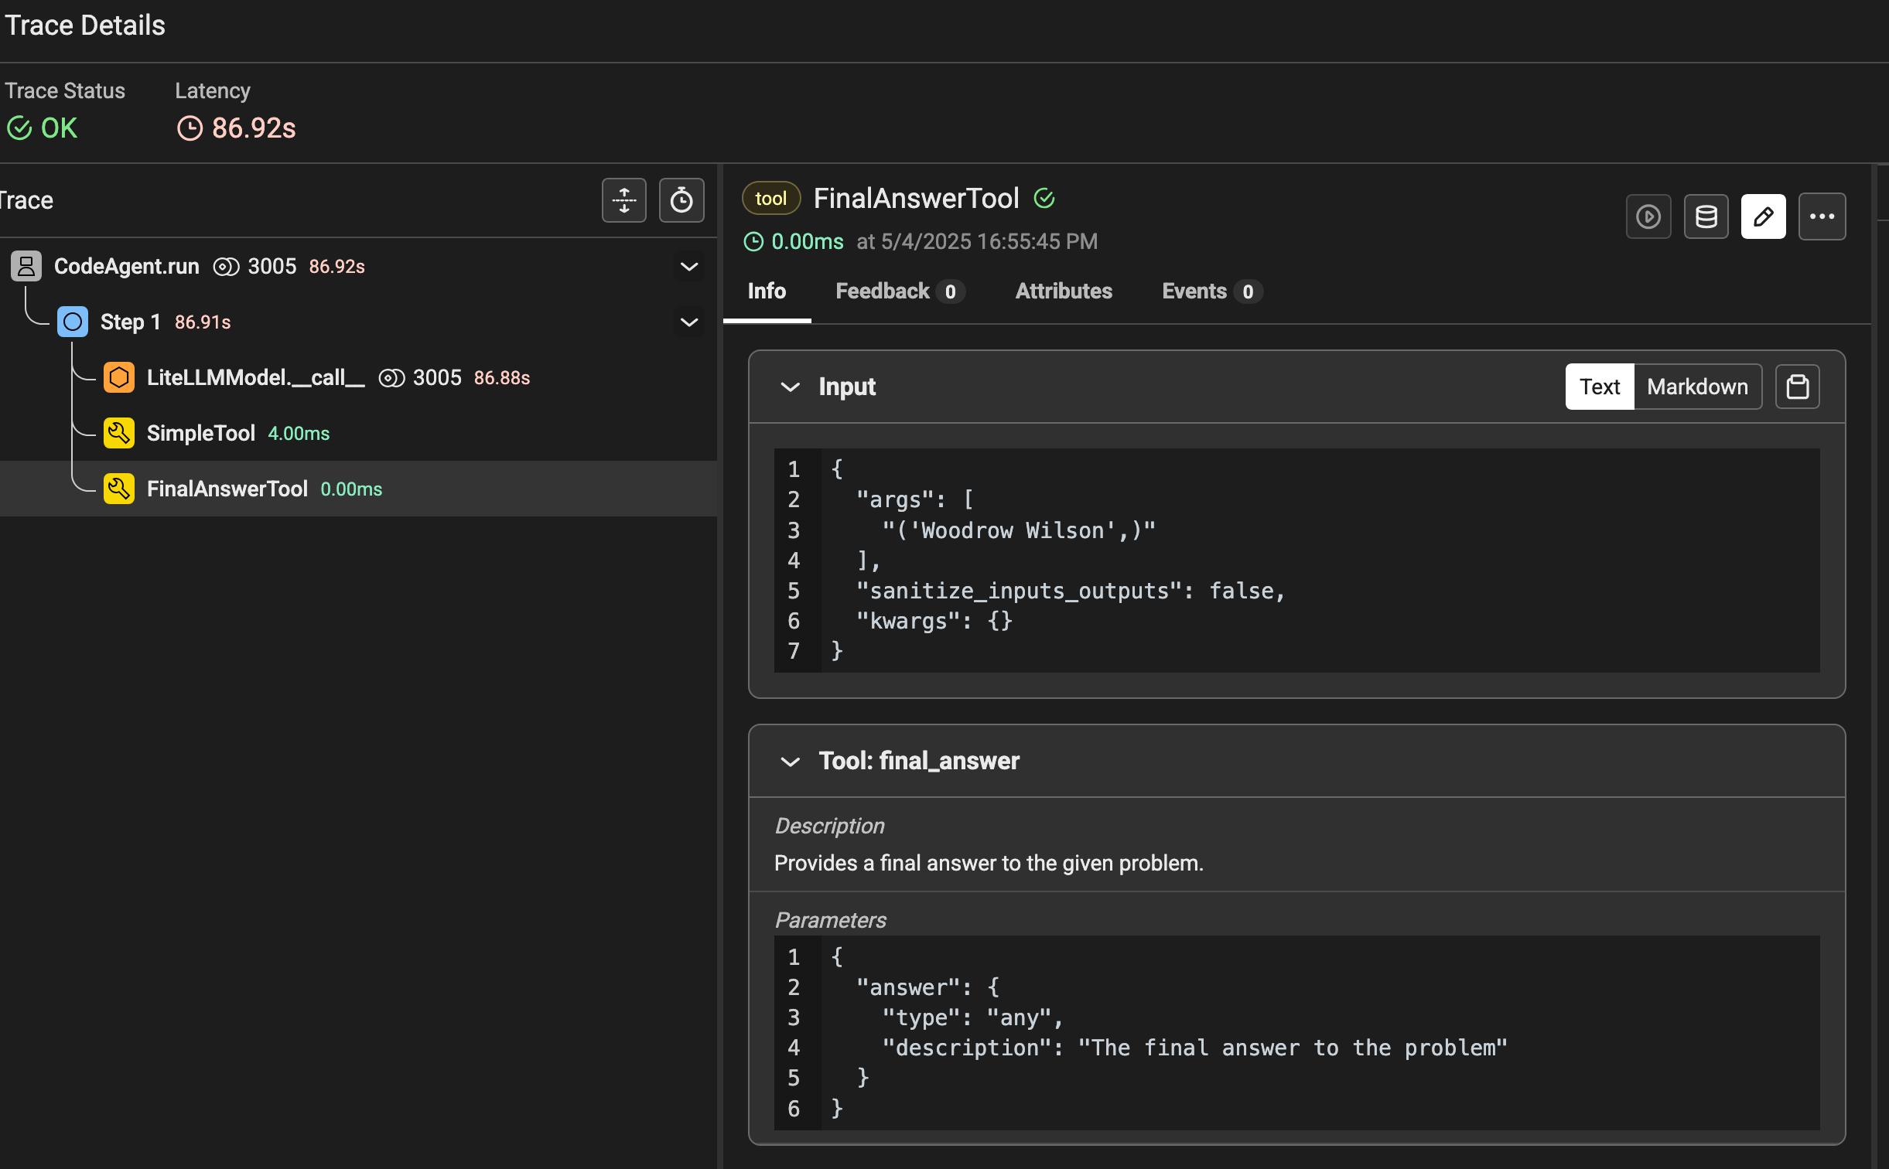Click the stopwatch timing icon in Trace header
The width and height of the screenshot is (1889, 1169).
tap(681, 201)
